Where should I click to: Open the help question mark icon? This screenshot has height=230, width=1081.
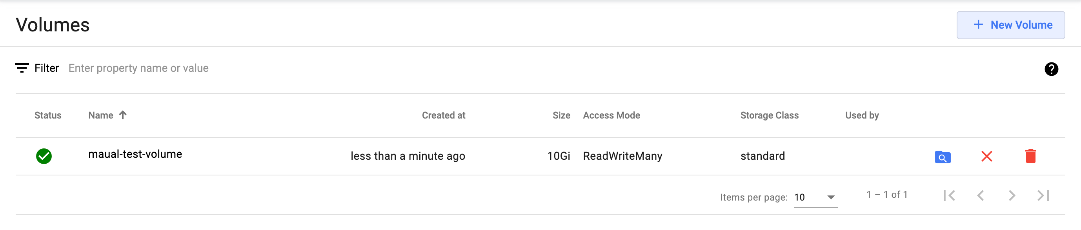[x=1051, y=69]
